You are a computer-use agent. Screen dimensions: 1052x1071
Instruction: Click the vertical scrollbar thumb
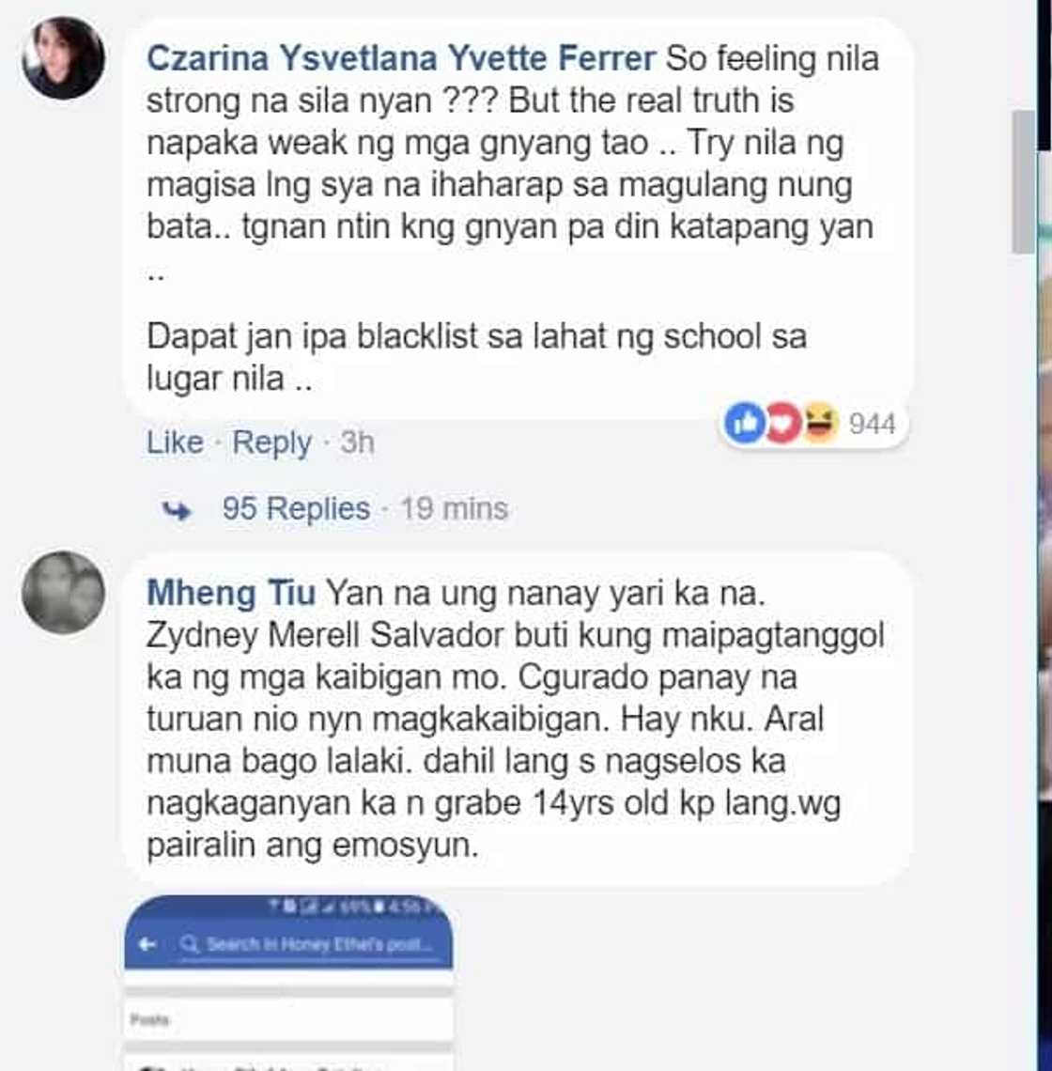1023,181
